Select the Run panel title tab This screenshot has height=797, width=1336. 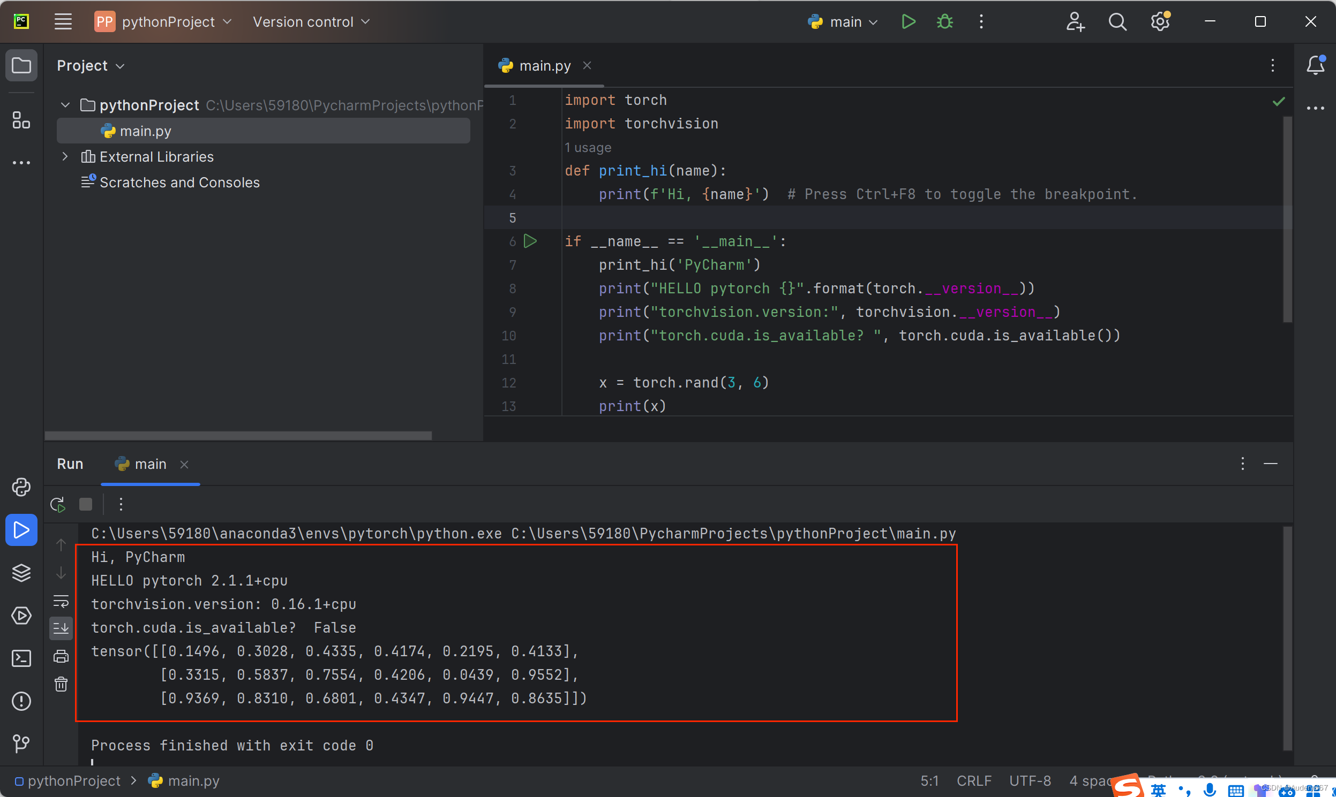point(70,464)
